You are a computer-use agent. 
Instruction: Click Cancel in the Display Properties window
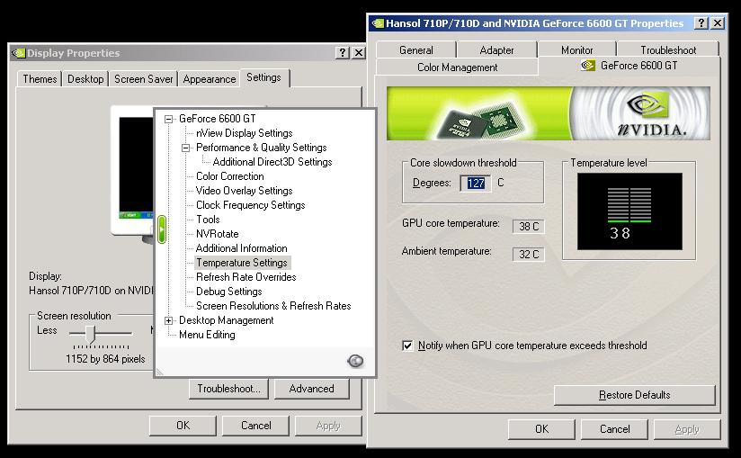(x=255, y=426)
